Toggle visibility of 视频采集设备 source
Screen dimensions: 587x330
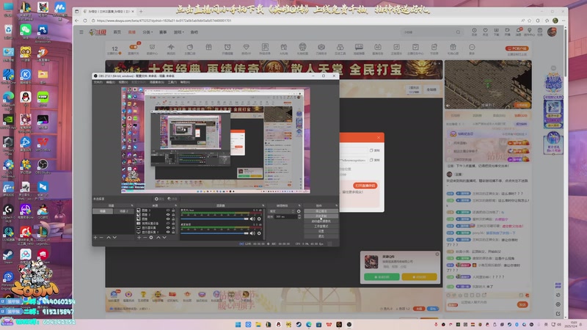point(168,224)
